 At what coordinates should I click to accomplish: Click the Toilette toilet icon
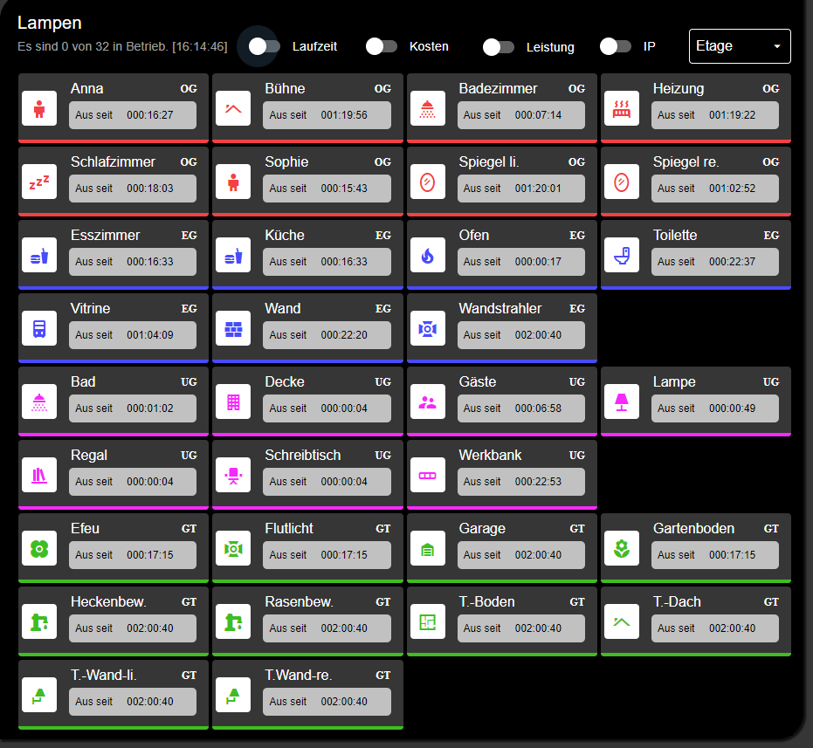point(621,256)
